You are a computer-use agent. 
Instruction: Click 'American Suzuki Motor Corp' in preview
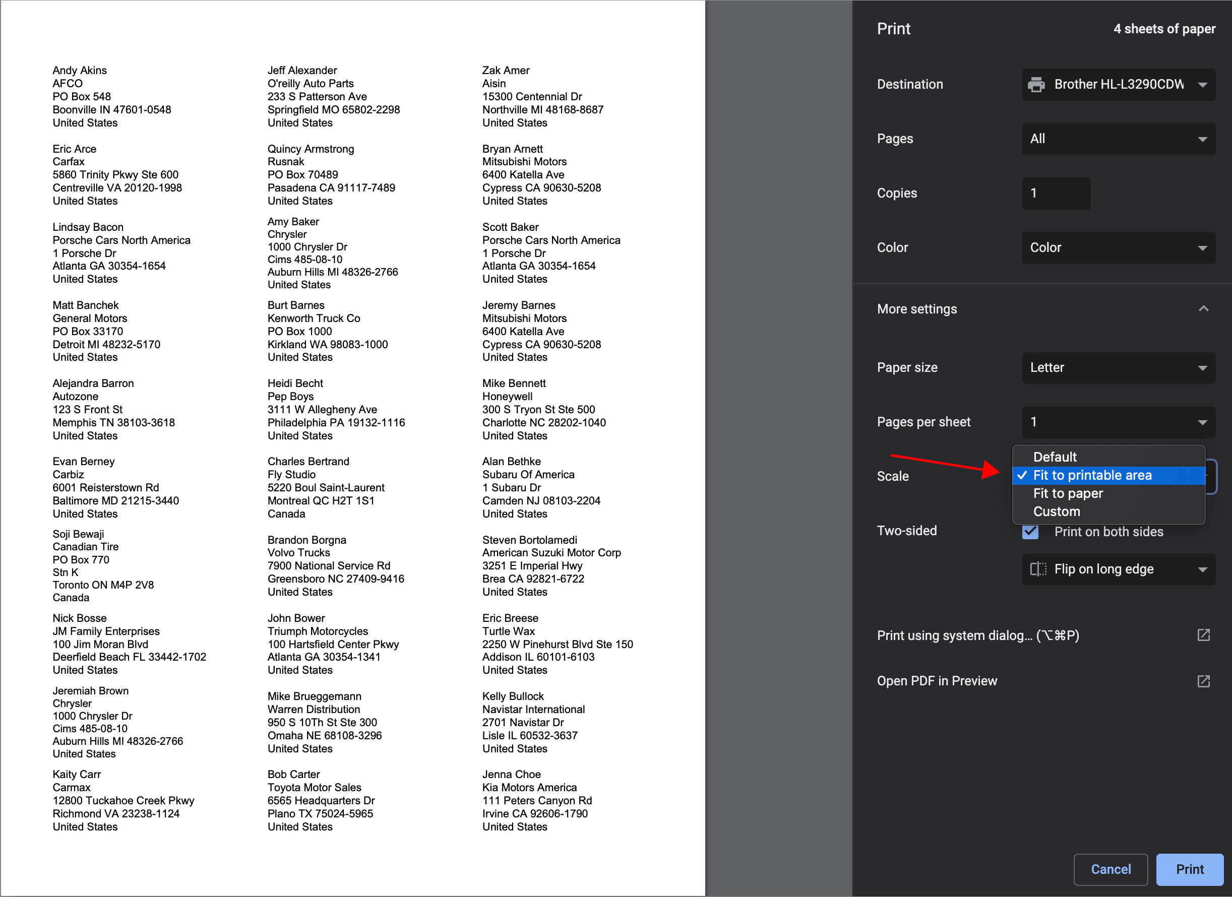552,553
